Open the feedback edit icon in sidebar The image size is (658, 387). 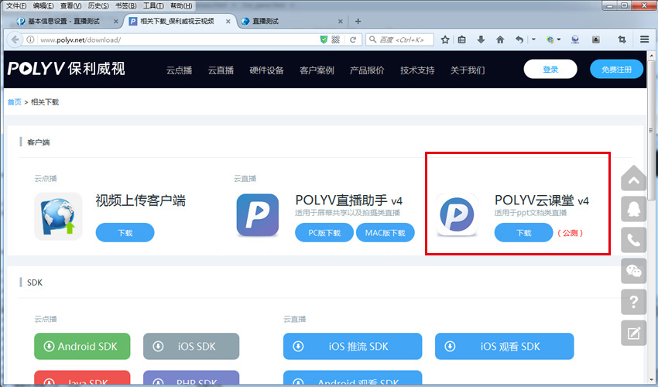(634, 333)
